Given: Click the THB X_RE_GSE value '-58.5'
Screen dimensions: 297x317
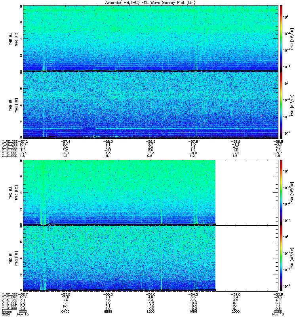Looking at the screenshot, I should [x=235, y=141].
